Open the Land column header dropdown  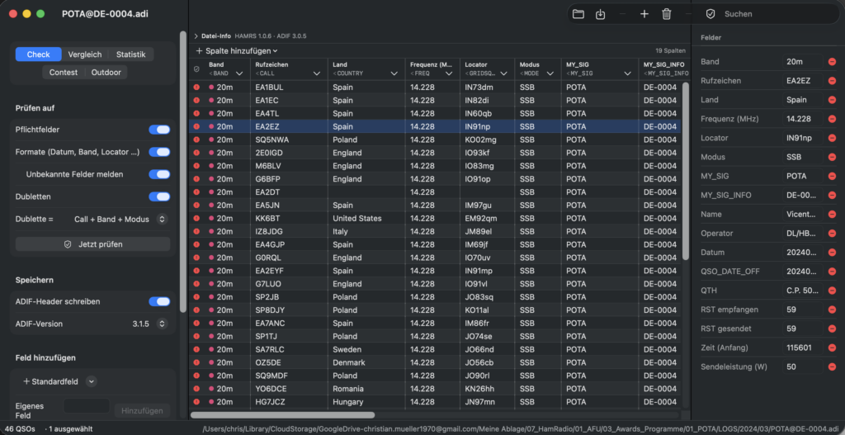pos(394,73)
